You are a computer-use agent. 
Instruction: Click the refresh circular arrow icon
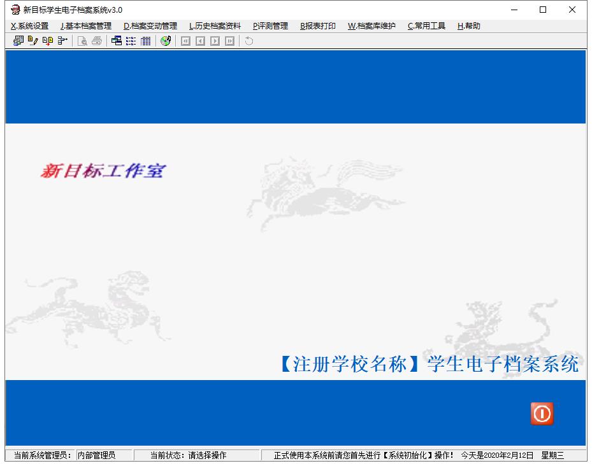(x=249, y=41)
